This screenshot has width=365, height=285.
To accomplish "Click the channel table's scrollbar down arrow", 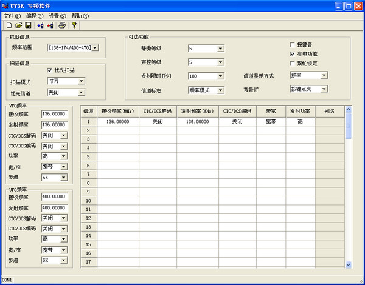I will point(348,264).
